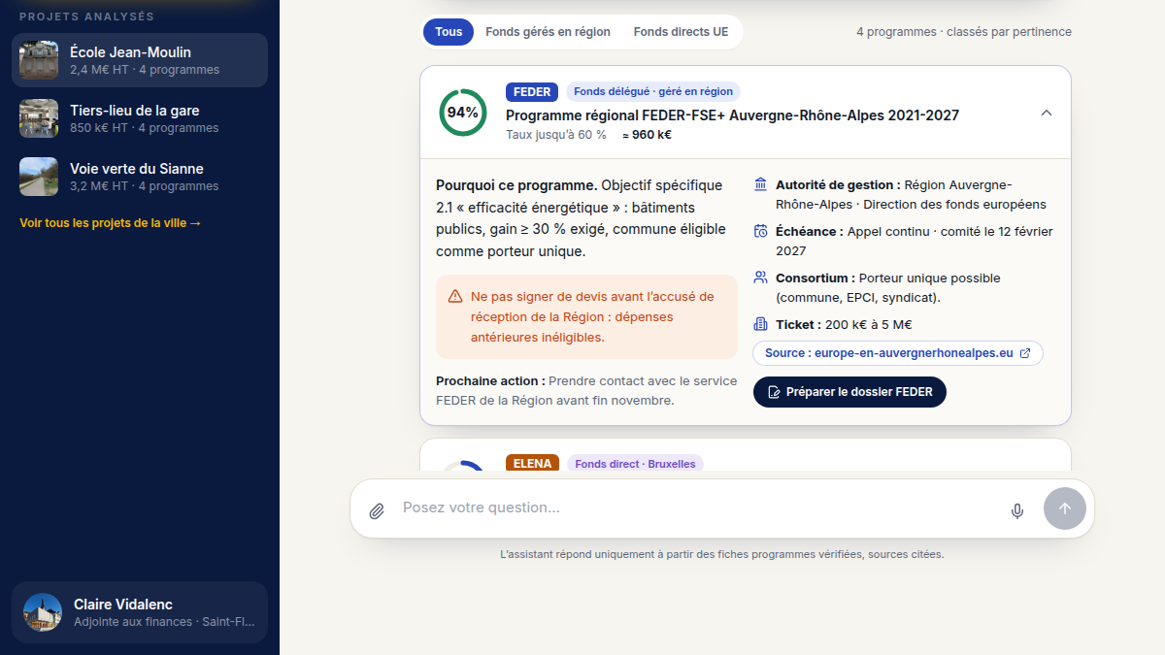Click the 'Prochaine action' paragraph
Screen dimensions: 1165x655
click(586, 390)
